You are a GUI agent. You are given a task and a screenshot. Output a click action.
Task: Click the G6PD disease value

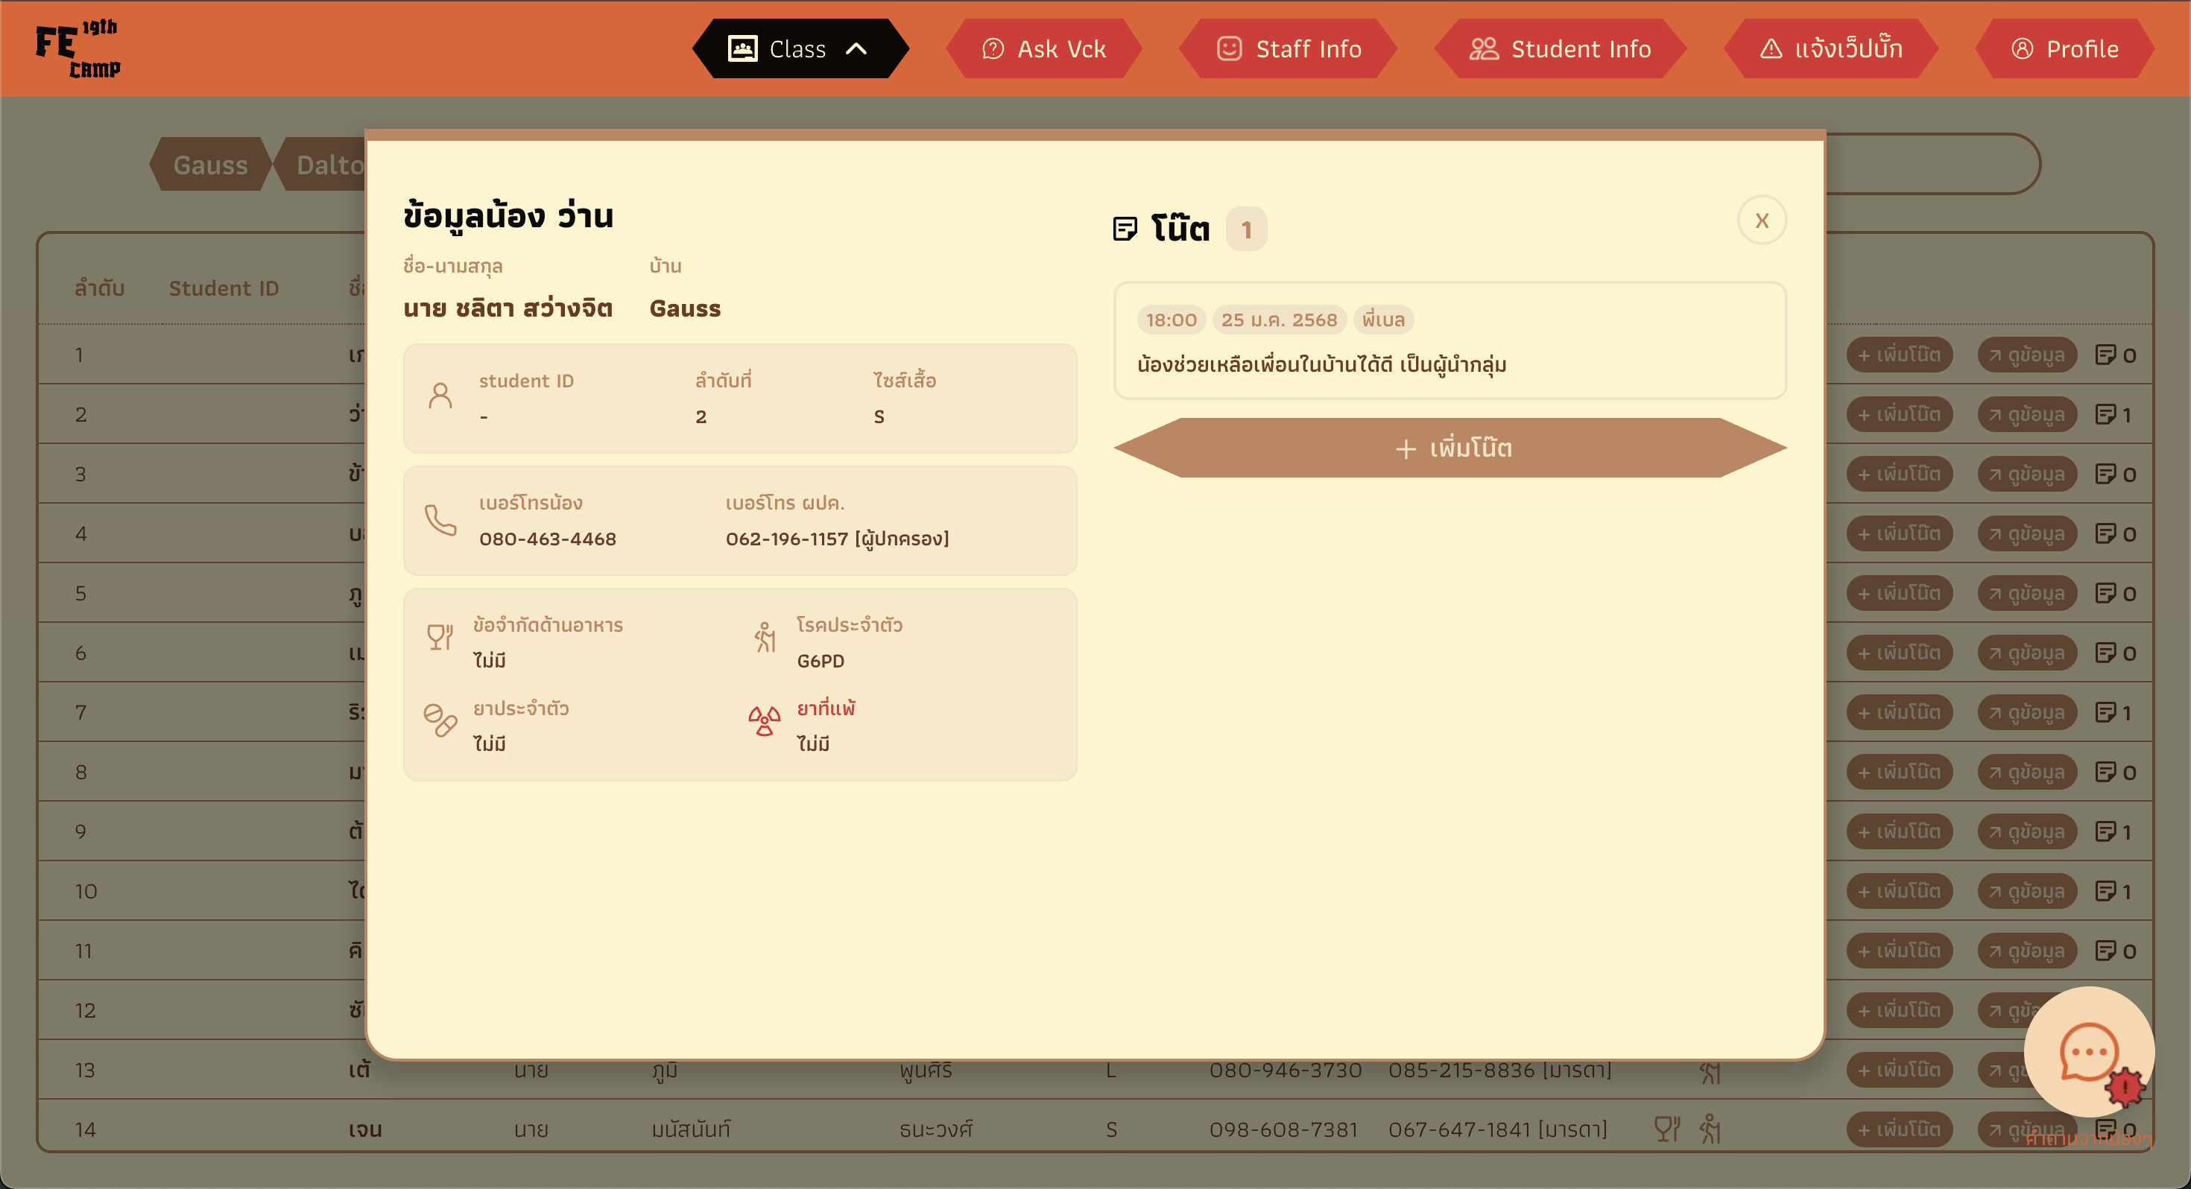pyautogui.click(x=820, y=661)
